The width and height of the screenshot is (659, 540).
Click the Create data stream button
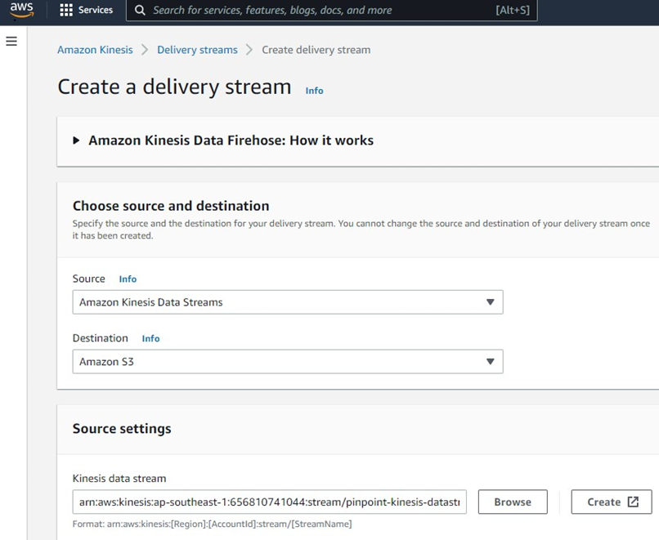coord(611,502)
